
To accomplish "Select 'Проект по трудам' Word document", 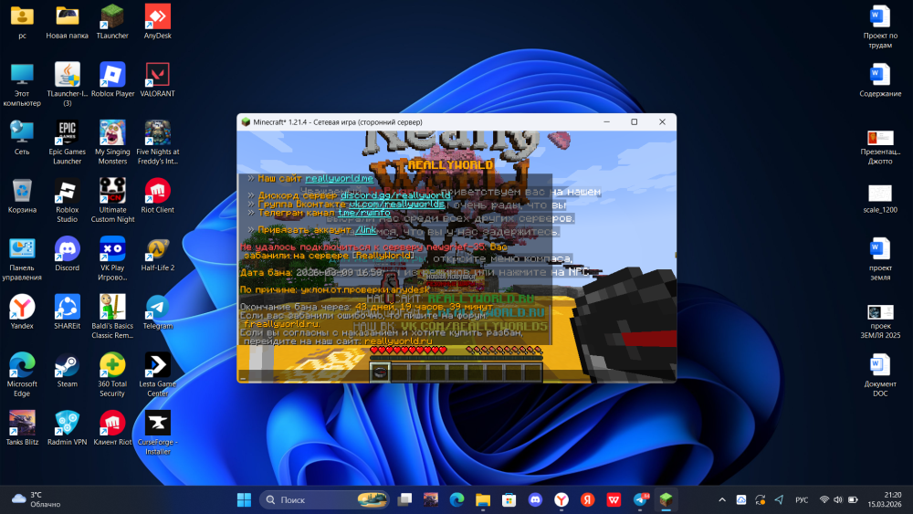I will 880,26.
